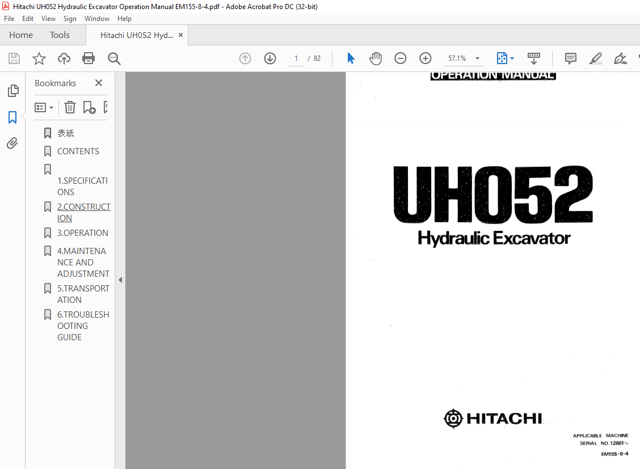
Task: Click the Save file icon
Action: (x=14, y=58)
